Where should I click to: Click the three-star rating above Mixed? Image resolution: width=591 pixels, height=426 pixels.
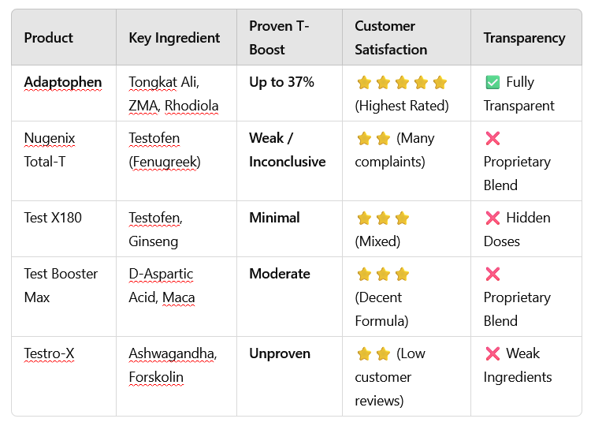click(383, 218)
